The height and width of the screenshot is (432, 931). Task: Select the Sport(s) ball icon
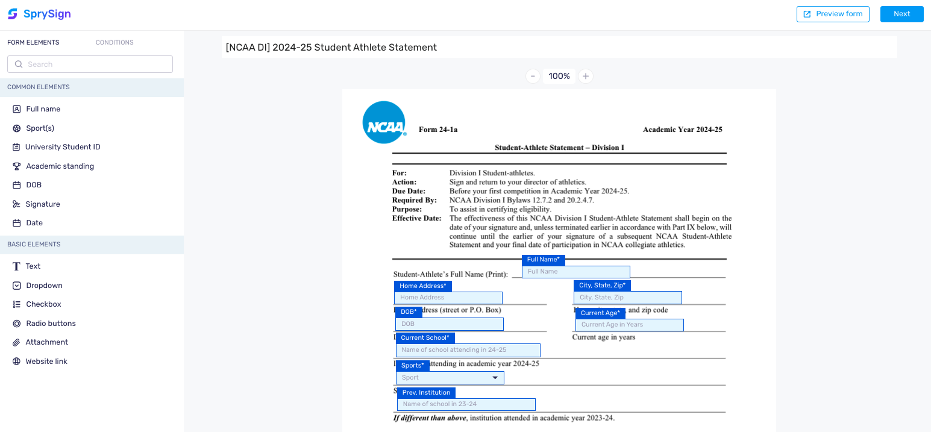pyautogui.click(x=17, y=128)
